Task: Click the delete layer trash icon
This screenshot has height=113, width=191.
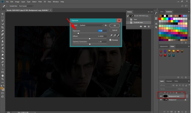Action: (x=186, y=112)
